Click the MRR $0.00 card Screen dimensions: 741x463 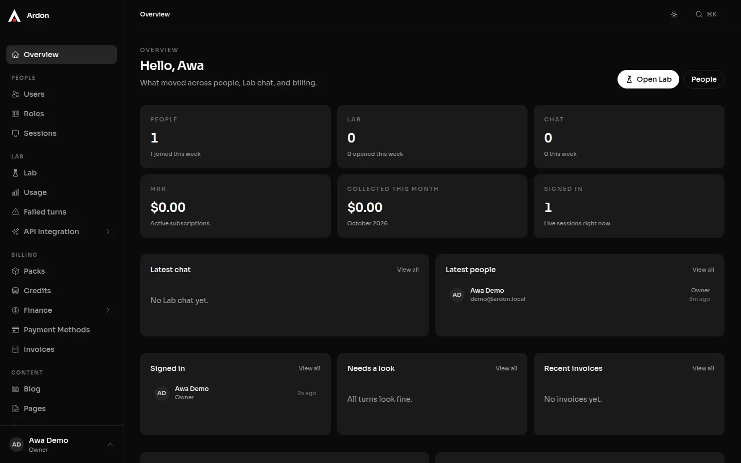coord(235,206)
